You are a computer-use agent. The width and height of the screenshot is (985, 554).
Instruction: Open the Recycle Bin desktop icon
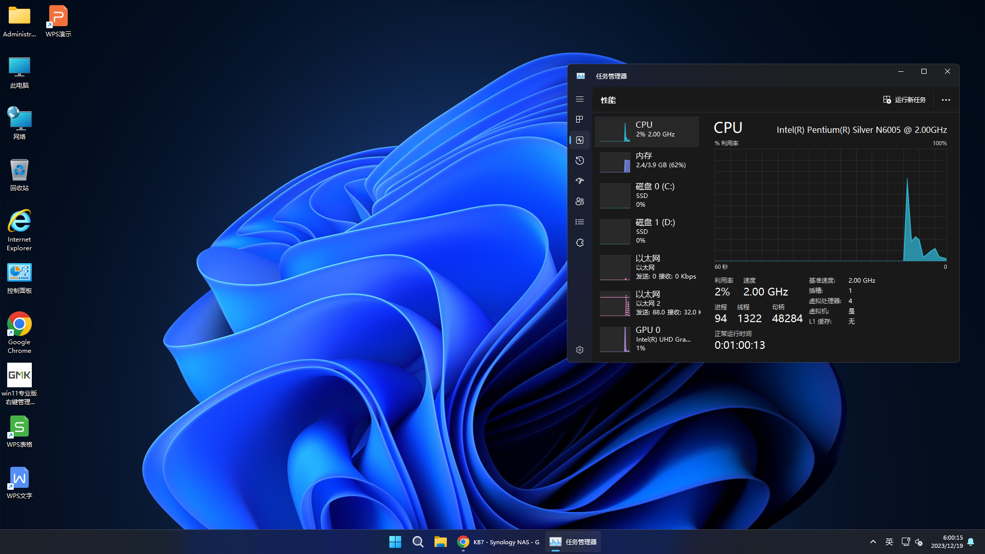(19, 175)
